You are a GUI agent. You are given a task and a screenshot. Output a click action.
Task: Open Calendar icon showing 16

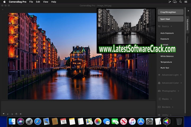(x=63, y=121)
